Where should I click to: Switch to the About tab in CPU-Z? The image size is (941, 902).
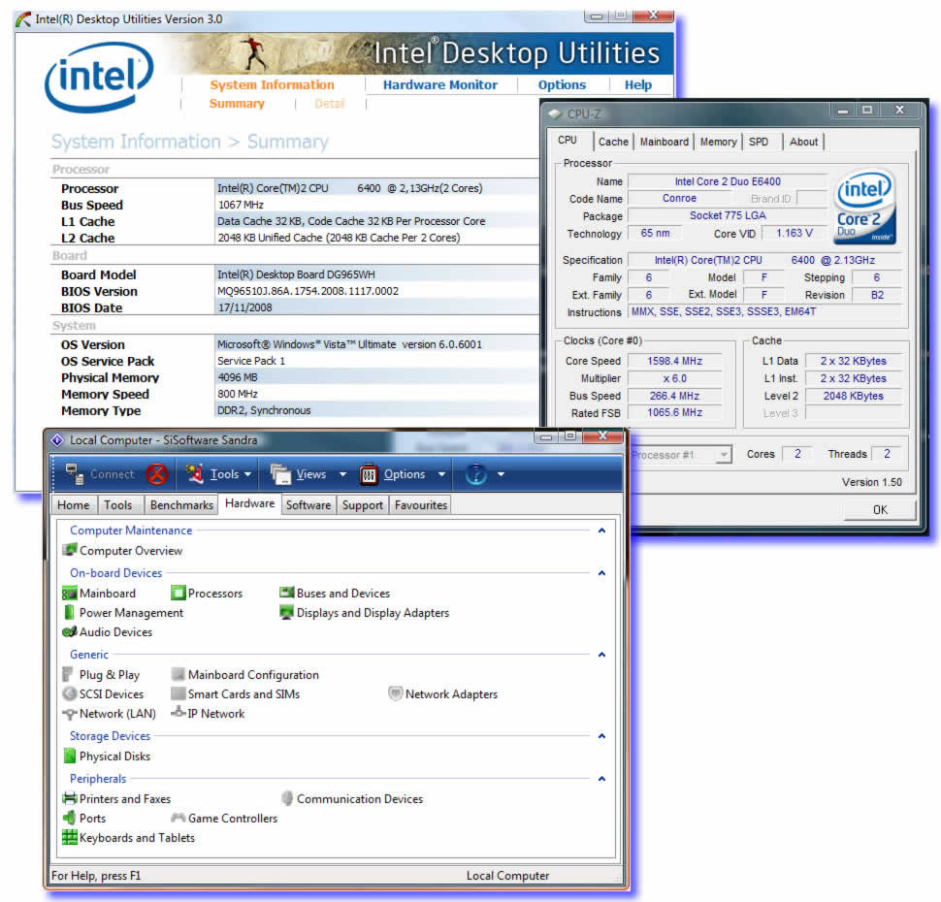[x=803, y=142]
